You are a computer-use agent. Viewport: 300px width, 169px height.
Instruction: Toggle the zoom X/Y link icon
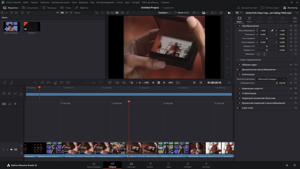pyautogui.click(x=272, y=31)
